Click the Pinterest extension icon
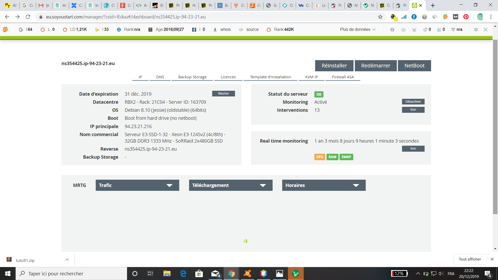Screen dimensions: 498x280 pyautogui.click(x=466, y=17)
